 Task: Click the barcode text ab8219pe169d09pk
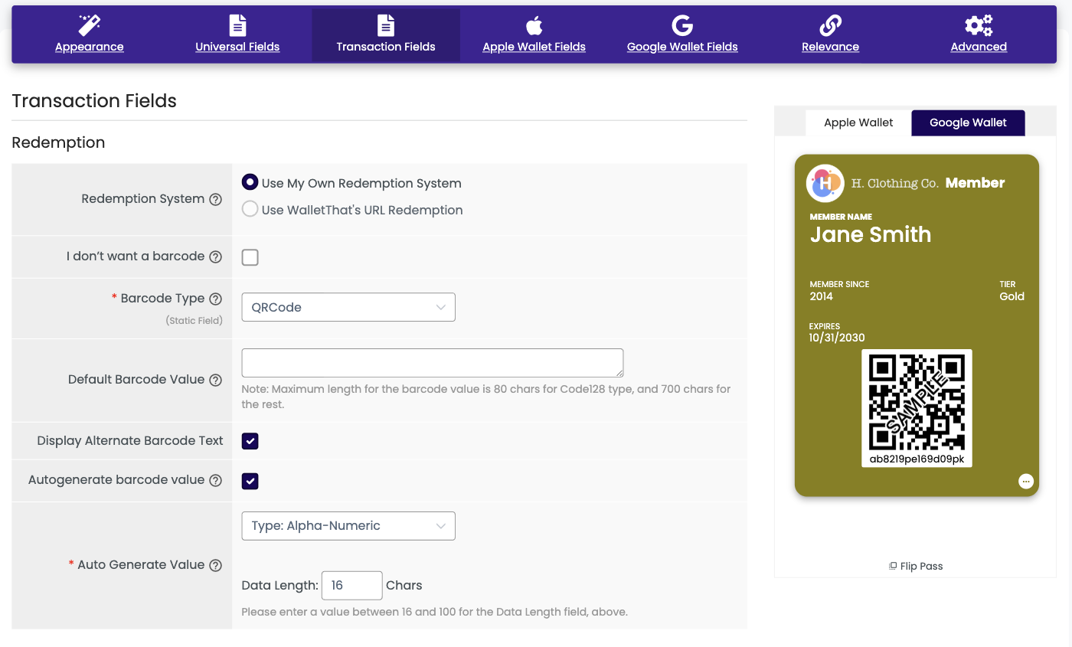point(917,459)
